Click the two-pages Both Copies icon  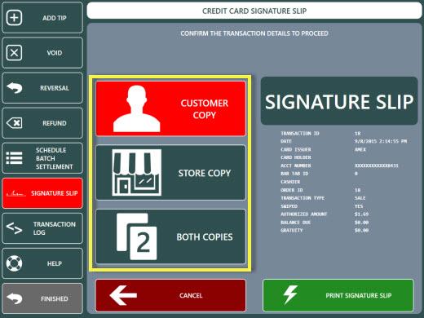click(137, 236)
